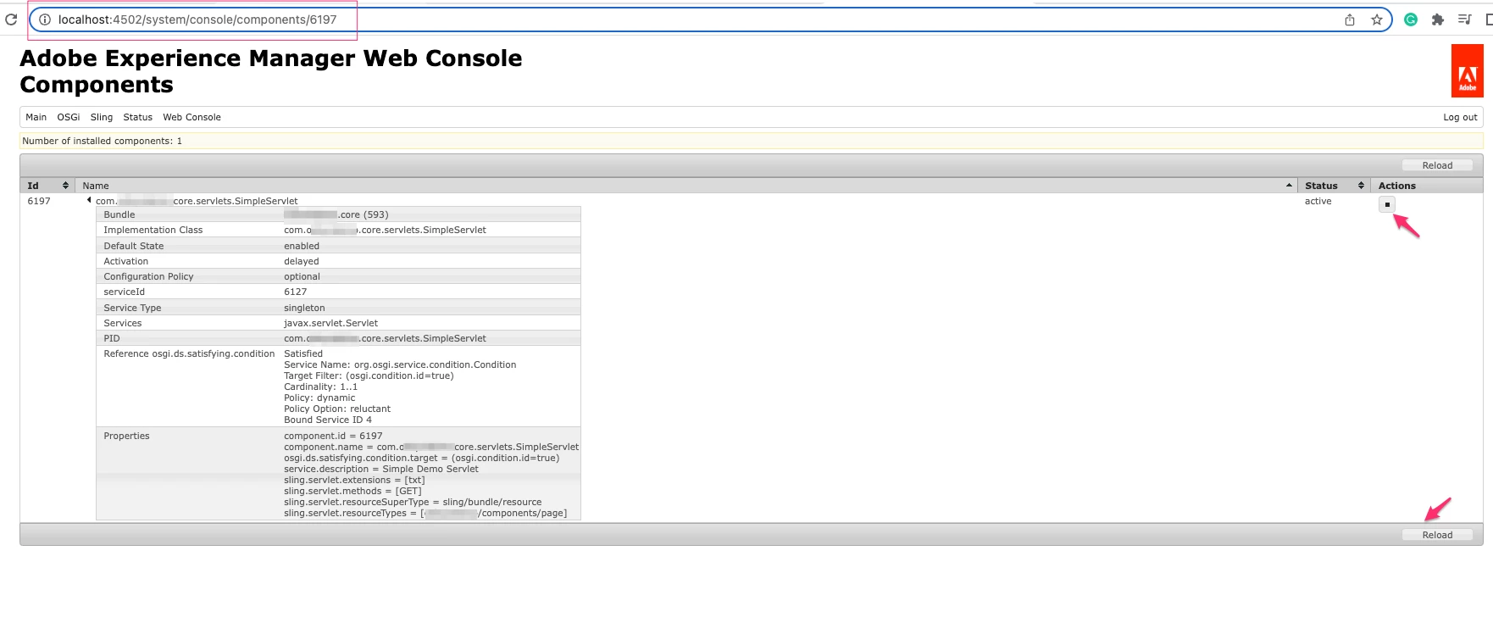Open the media control playlist icon
This screenshot has width=1493, height=634.
click(x=1464, y=19)
